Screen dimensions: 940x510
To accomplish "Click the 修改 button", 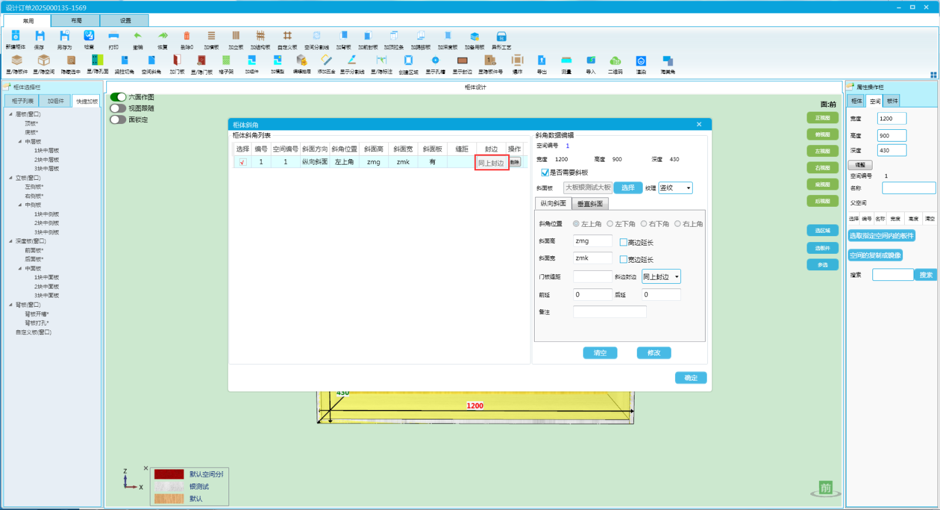I will point(654,353).
